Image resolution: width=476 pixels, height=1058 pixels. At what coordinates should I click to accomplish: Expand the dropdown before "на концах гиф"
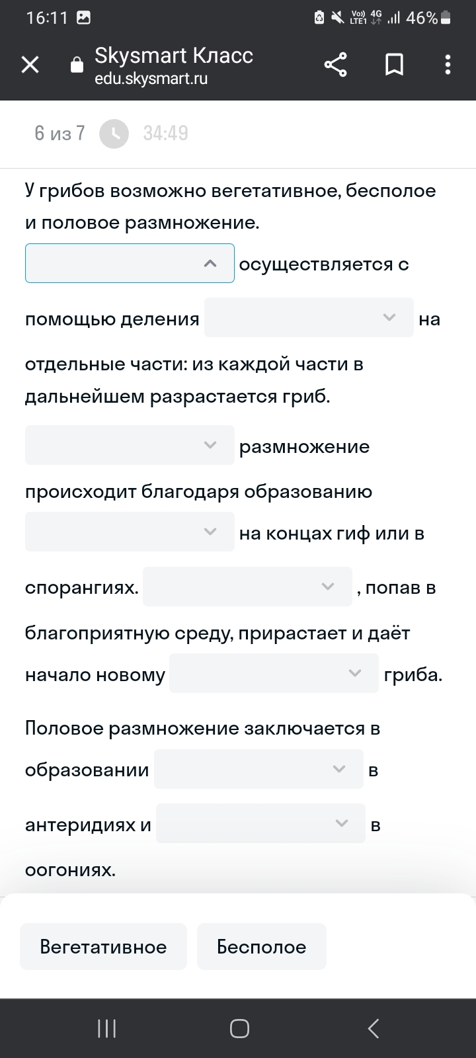(130, 532)
